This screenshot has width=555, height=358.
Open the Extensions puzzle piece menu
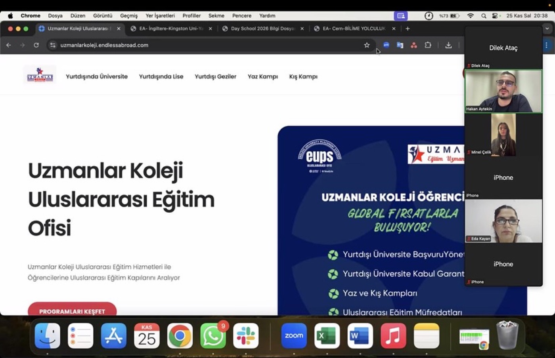click(428, 45)
